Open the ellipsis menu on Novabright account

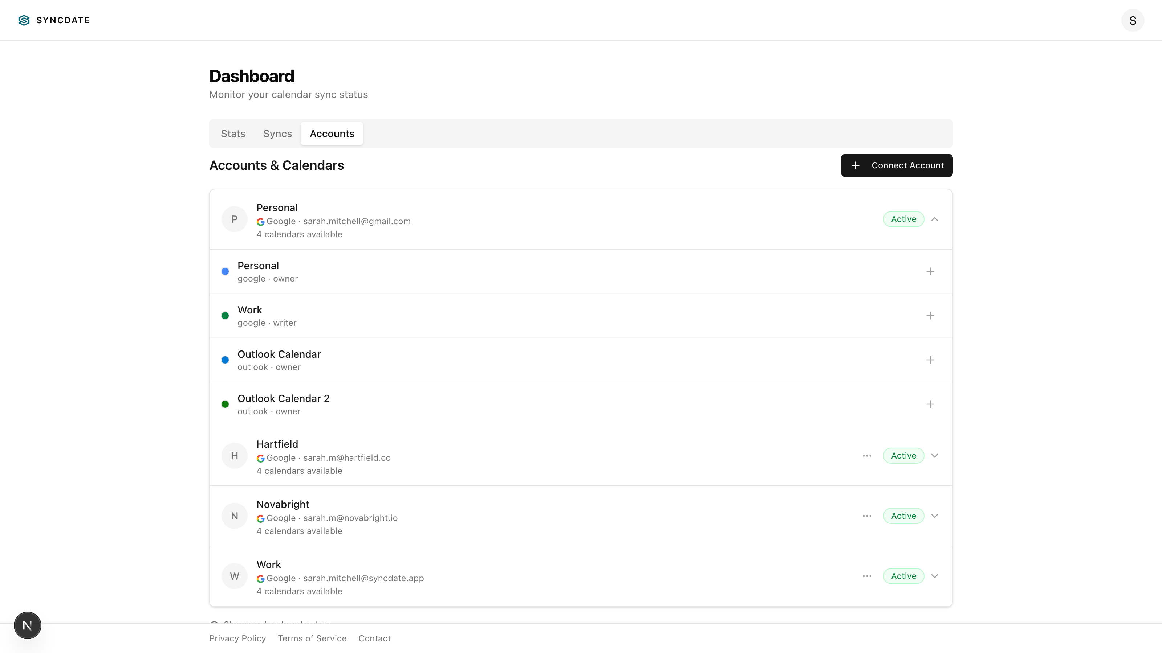pyautogui.click(x=866, y=516)
